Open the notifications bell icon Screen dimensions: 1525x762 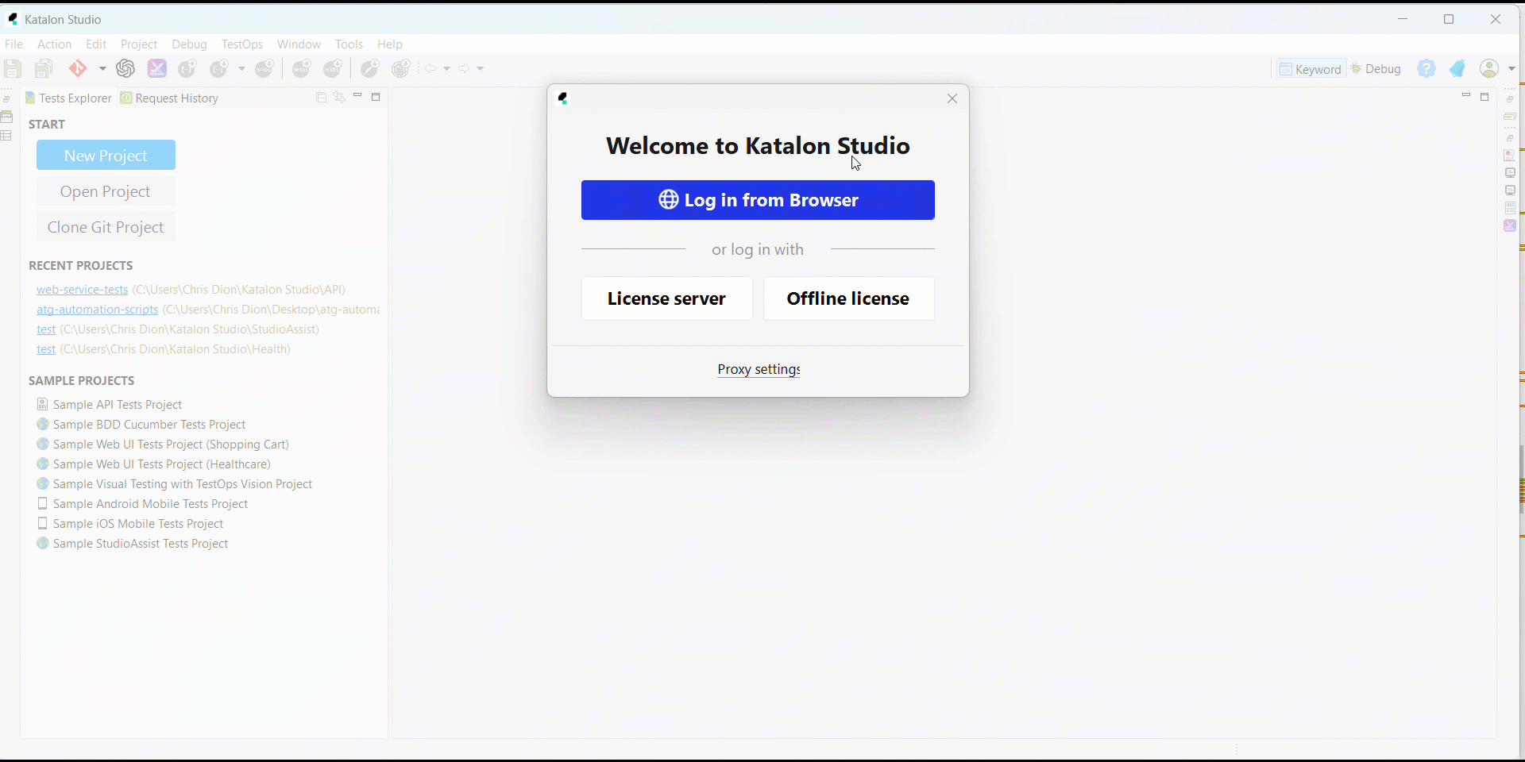point(1457,69)
